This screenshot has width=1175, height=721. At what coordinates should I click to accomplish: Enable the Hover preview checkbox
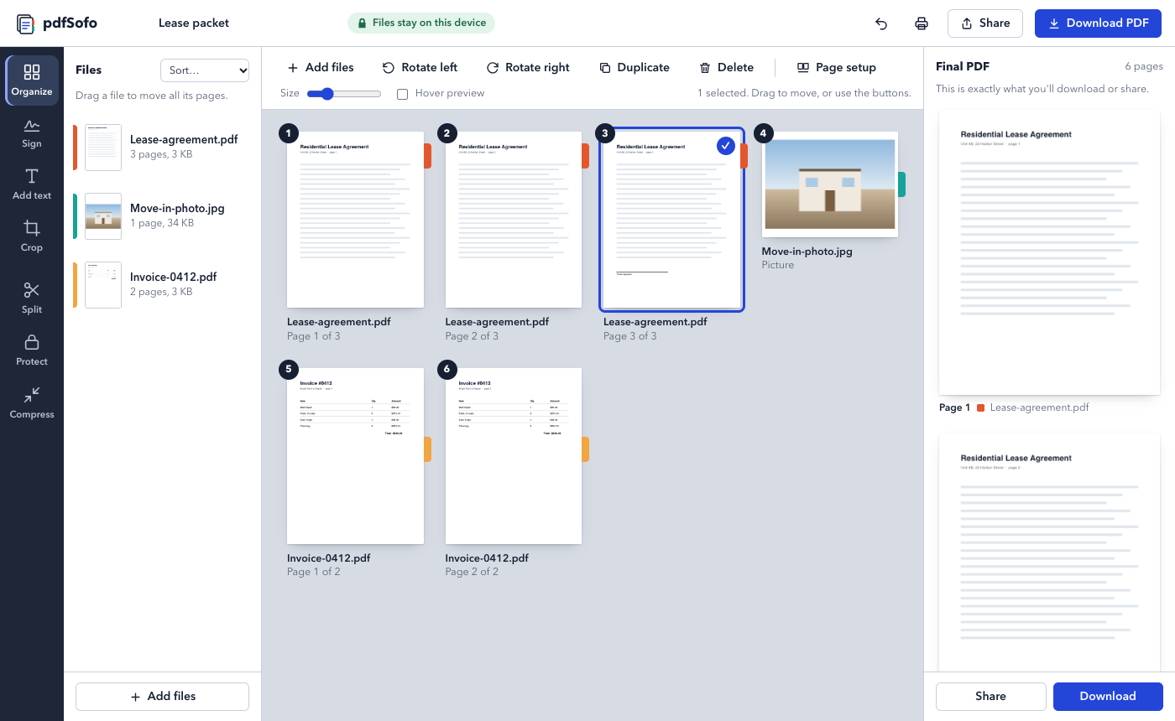(x=402, y=94)
